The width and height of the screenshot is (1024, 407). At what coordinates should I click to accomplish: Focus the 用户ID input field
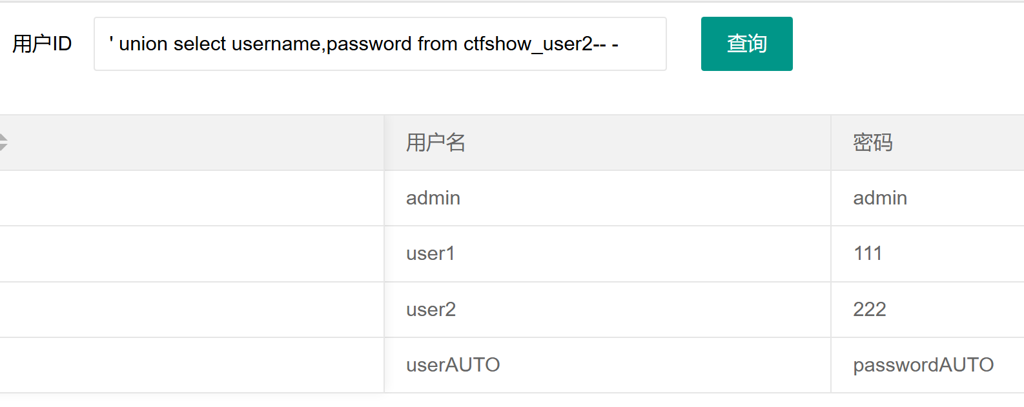click(380, 44)
